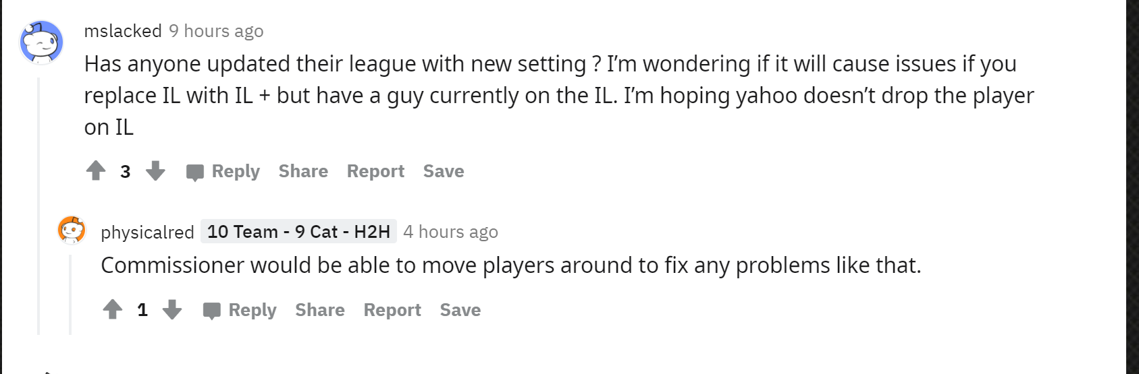Report mslacked's comment
1139x374 pixels.
click(x=375, y=171)
